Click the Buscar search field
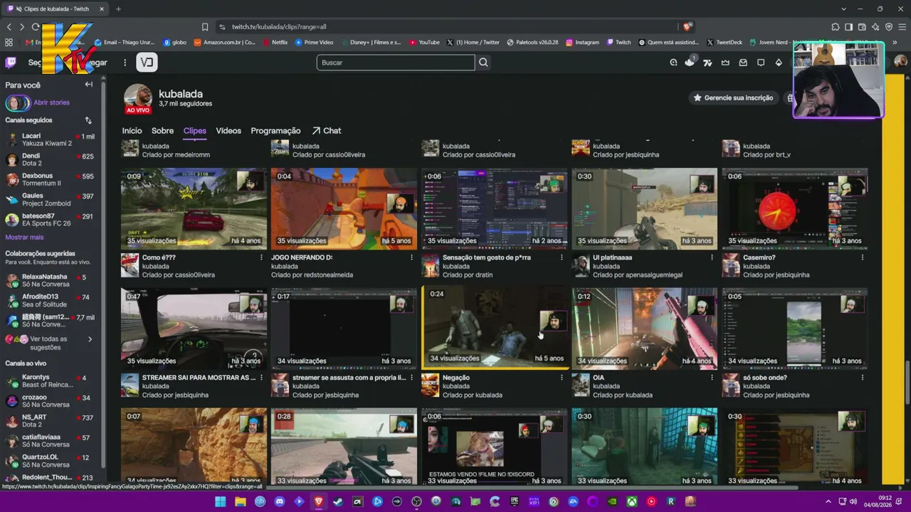 point(396,63)
